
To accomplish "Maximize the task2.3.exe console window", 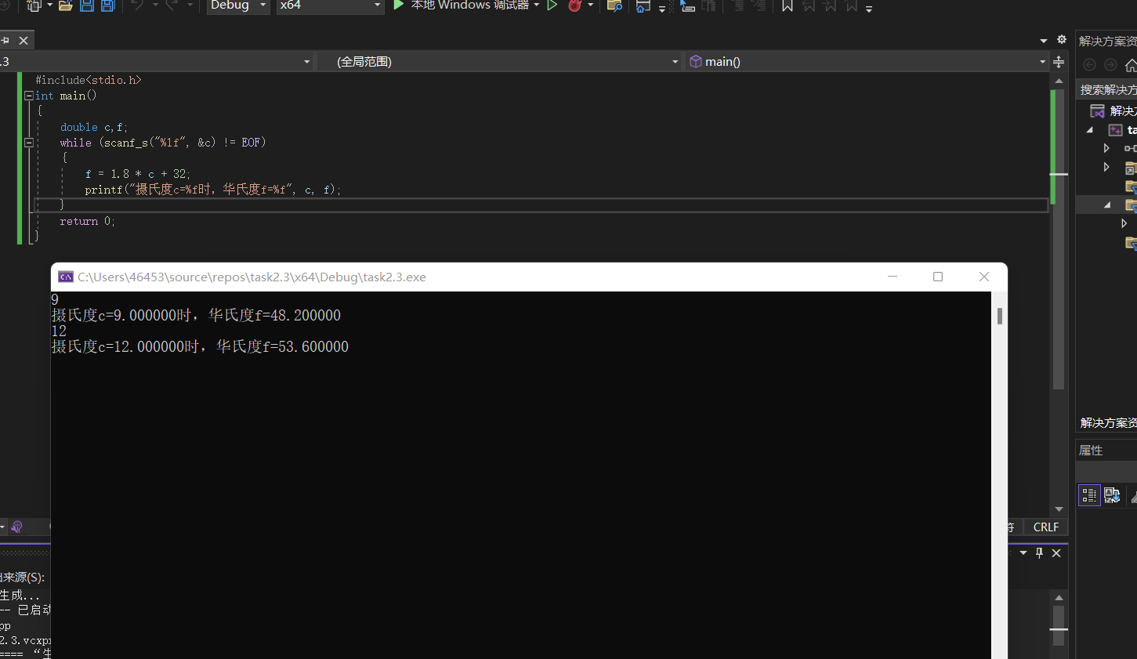I will tap(938, 277).
